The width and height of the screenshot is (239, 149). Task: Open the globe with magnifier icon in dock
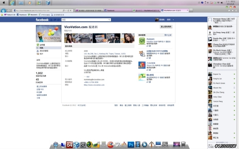tap(90, 145)
